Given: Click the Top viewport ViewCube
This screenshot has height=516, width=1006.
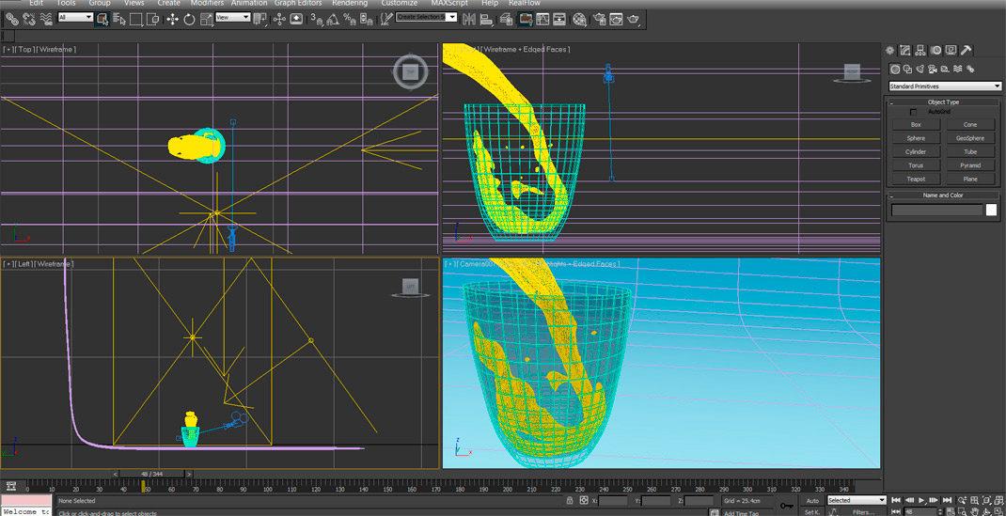Looking at the screenshot, I should 410,71.
